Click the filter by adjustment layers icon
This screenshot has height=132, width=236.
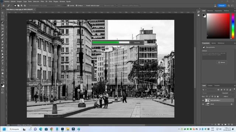click(221, 89)
